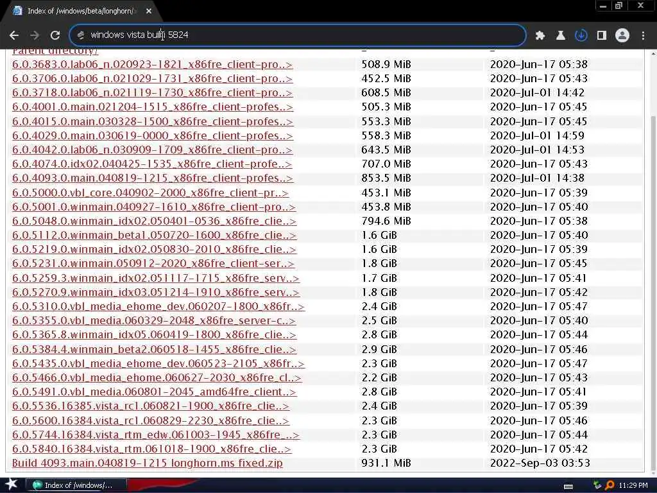Select link 6.0.5219.0.winmain_idx02.050830-2010
This screenshot has width=657, height=493.
154,250
